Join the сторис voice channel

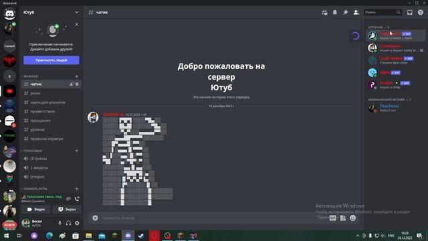51,177
